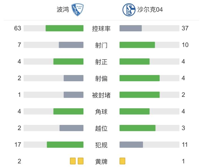Open the 波鸿 team name link
The height and width of the screenshot is (168, 203).
click(x=63, y=10)
